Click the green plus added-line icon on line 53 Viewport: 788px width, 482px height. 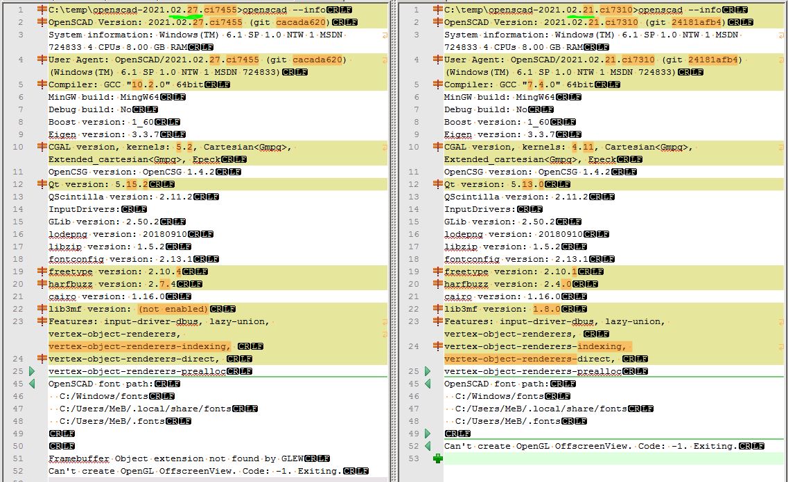(437, 458)
